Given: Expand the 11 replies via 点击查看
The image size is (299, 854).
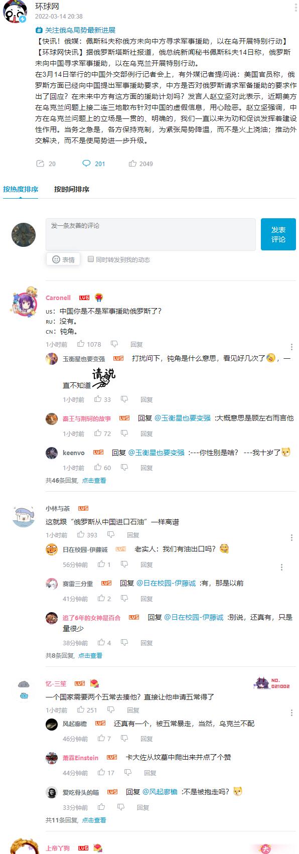Looking at the screenshot, I should 94,820.
